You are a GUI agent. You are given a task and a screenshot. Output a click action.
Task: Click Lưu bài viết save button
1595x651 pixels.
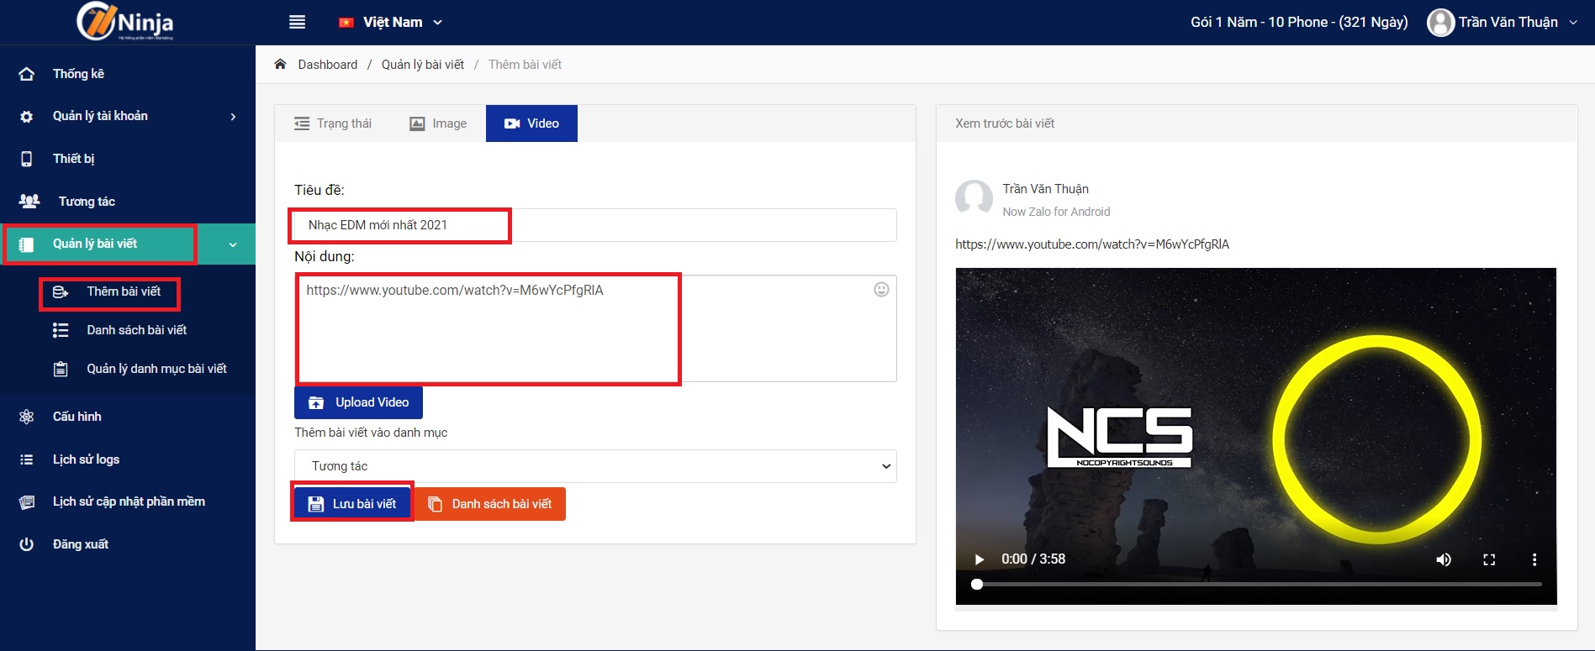(x=352, y=504)
